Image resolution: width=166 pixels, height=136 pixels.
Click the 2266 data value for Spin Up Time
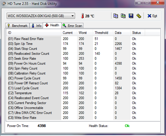(118, 44)
